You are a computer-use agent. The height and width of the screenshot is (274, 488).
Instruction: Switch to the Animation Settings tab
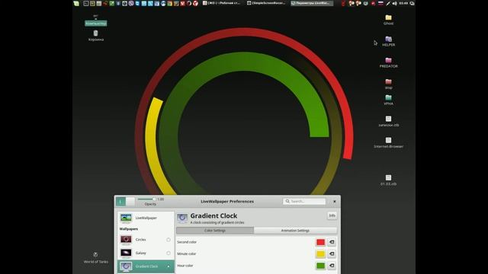(295, 231)
